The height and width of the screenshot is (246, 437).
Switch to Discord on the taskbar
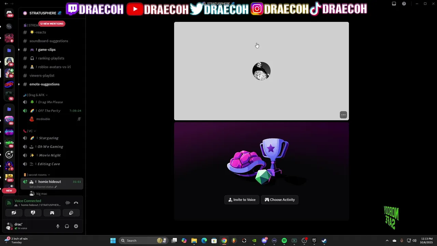264,241
